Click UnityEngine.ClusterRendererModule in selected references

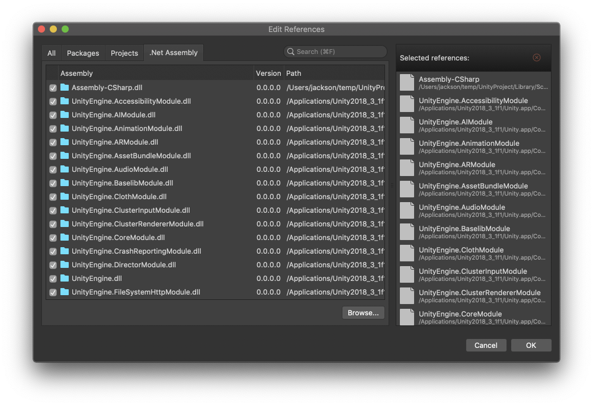pyautogui.click(x=479, y=292)
